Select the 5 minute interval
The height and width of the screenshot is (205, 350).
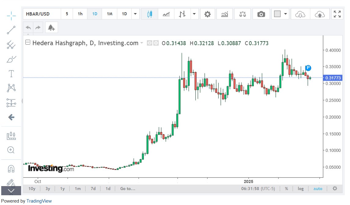[x=67, y=14]
